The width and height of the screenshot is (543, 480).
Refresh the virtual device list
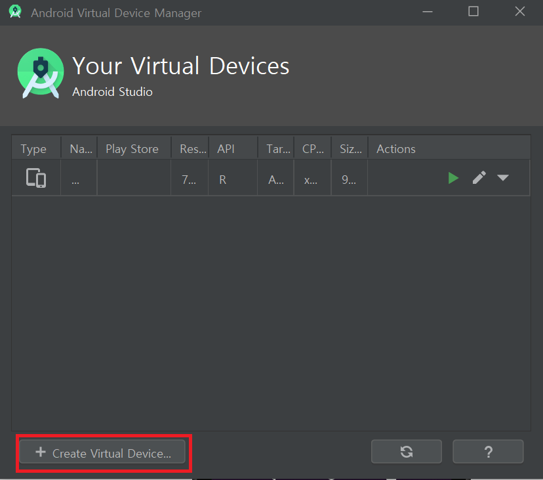(x=407, y=452)
